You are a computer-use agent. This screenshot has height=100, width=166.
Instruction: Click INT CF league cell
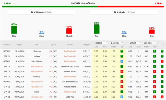(7, 72)
